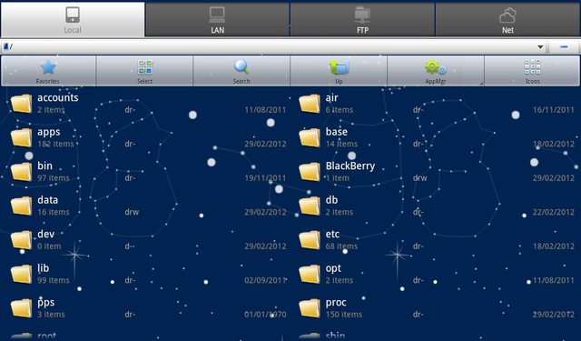The width and height of the screenshot is (581, 341).
Task: Open the air folder icon
Action: [x=310, y=104]
